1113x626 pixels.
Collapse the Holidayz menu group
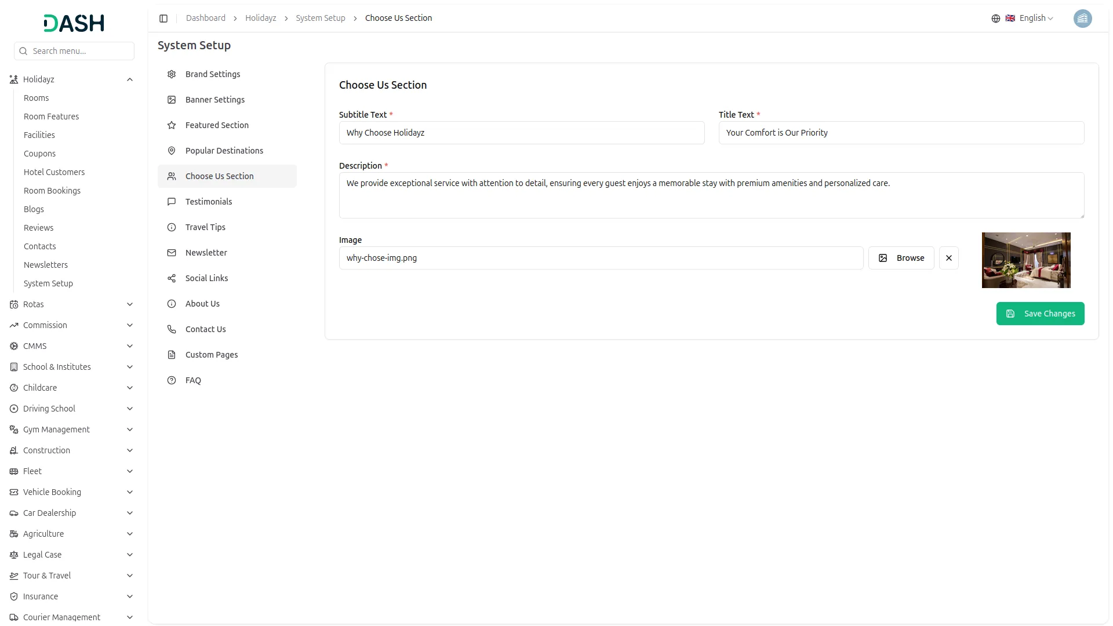(x=130, y=79)
